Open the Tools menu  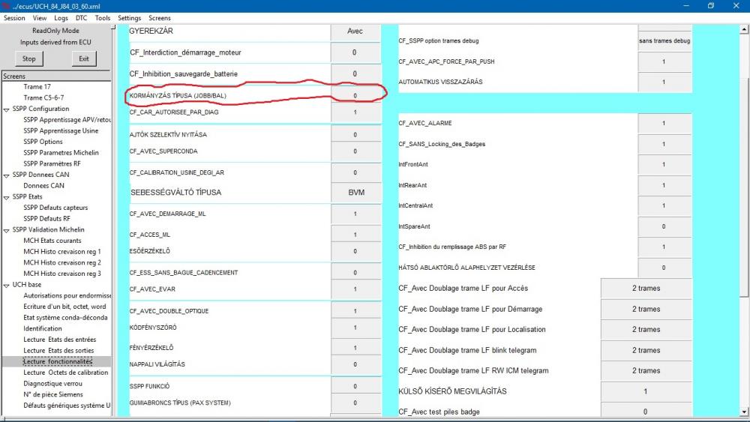tap(102, 18)
